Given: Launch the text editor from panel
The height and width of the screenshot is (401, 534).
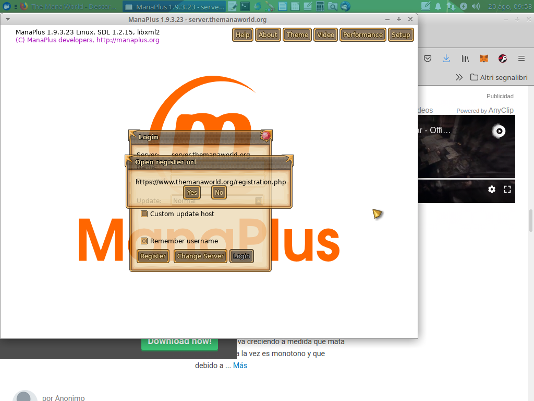Looking at the screenshot, I should click(x=233, y=6).
